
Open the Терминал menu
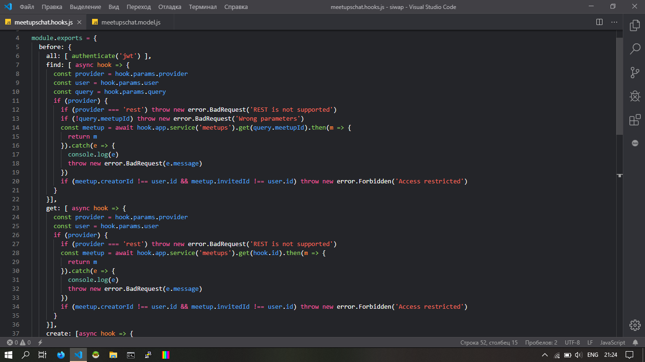(x=203, y=7)
